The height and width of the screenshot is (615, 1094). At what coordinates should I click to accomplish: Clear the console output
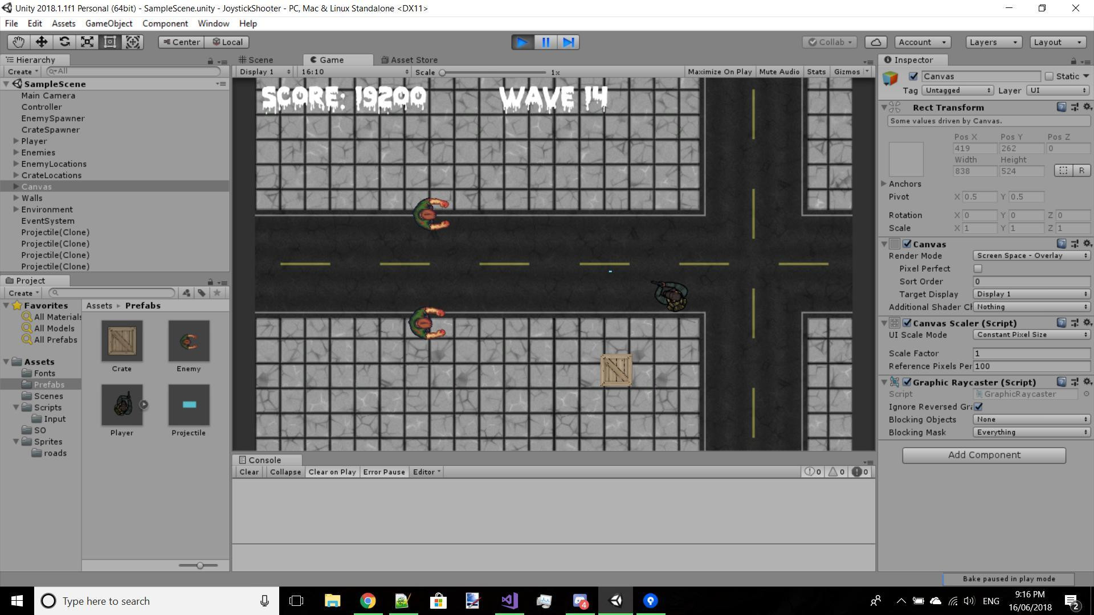[x=249, y=472]
